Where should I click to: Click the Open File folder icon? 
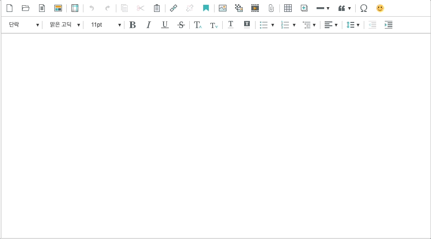pos(26,8)
